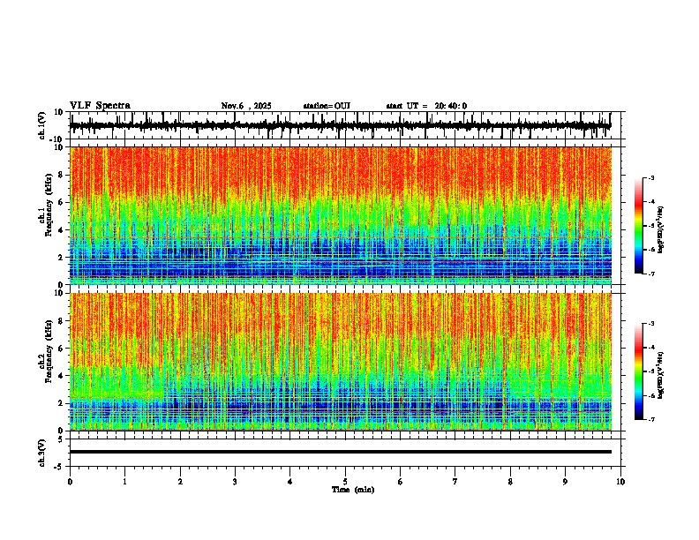The image size is (699, 540).
Task: Click the "ch.2 Frequency (kHz)" axis label
Action: (46, 353)
